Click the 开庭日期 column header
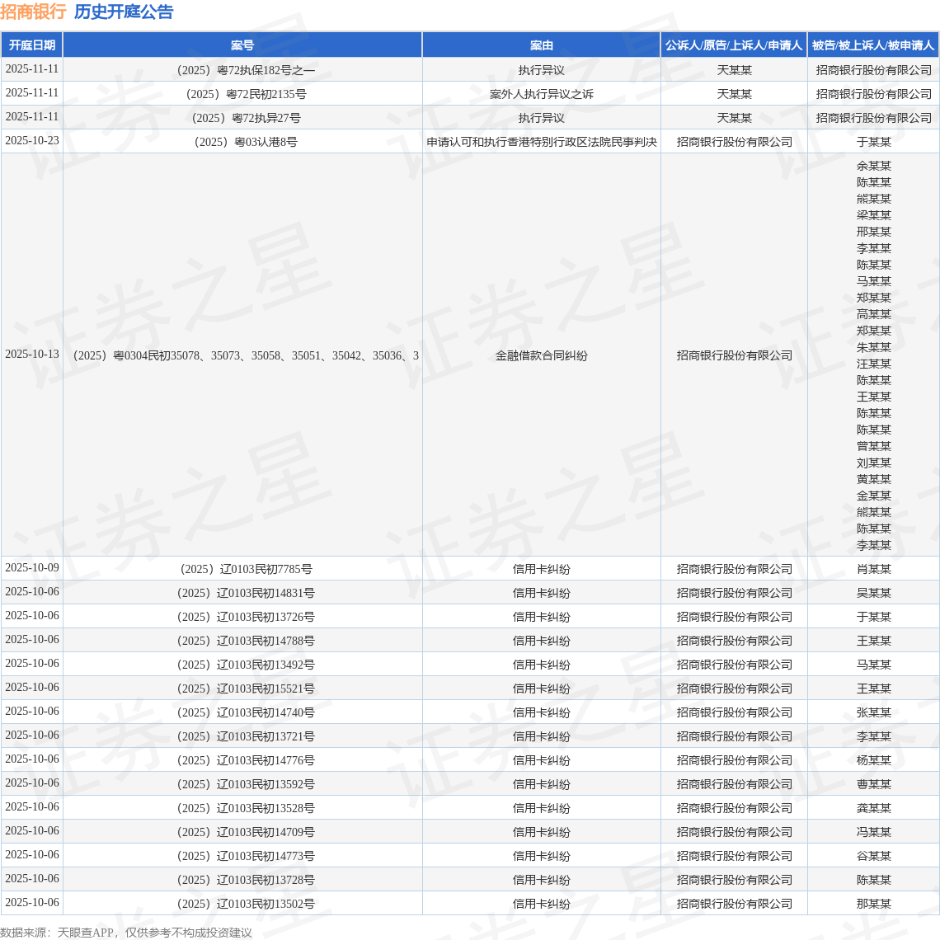Viewport: 940px width, 940px height. click(x=32, y=45)
